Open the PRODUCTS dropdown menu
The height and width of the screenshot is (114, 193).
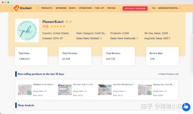[x=47, y=8]
